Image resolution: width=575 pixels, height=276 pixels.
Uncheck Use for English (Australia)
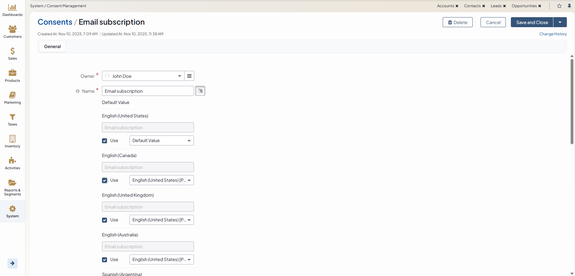click(104, 260)
